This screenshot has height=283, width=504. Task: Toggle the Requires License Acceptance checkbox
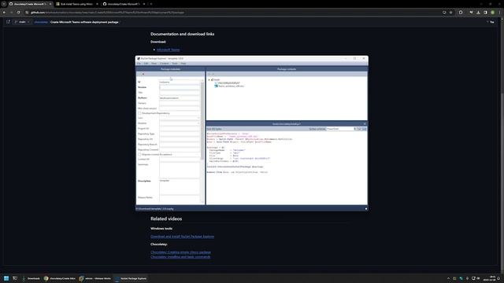pos(139,155)
